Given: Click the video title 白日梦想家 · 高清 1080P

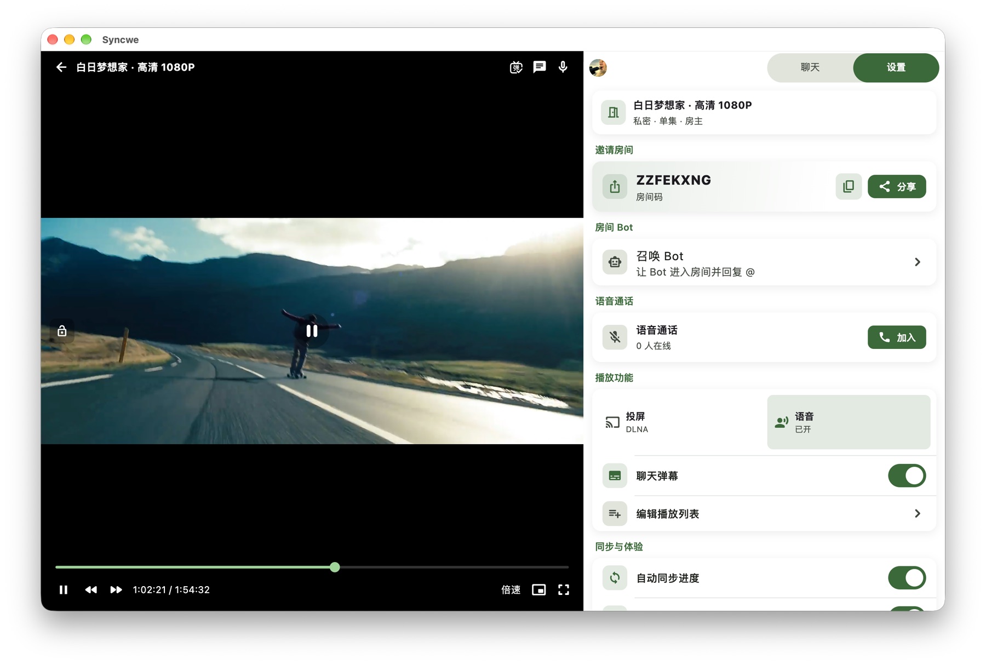Looking at the screenshot, I should [x=135, y=67].
